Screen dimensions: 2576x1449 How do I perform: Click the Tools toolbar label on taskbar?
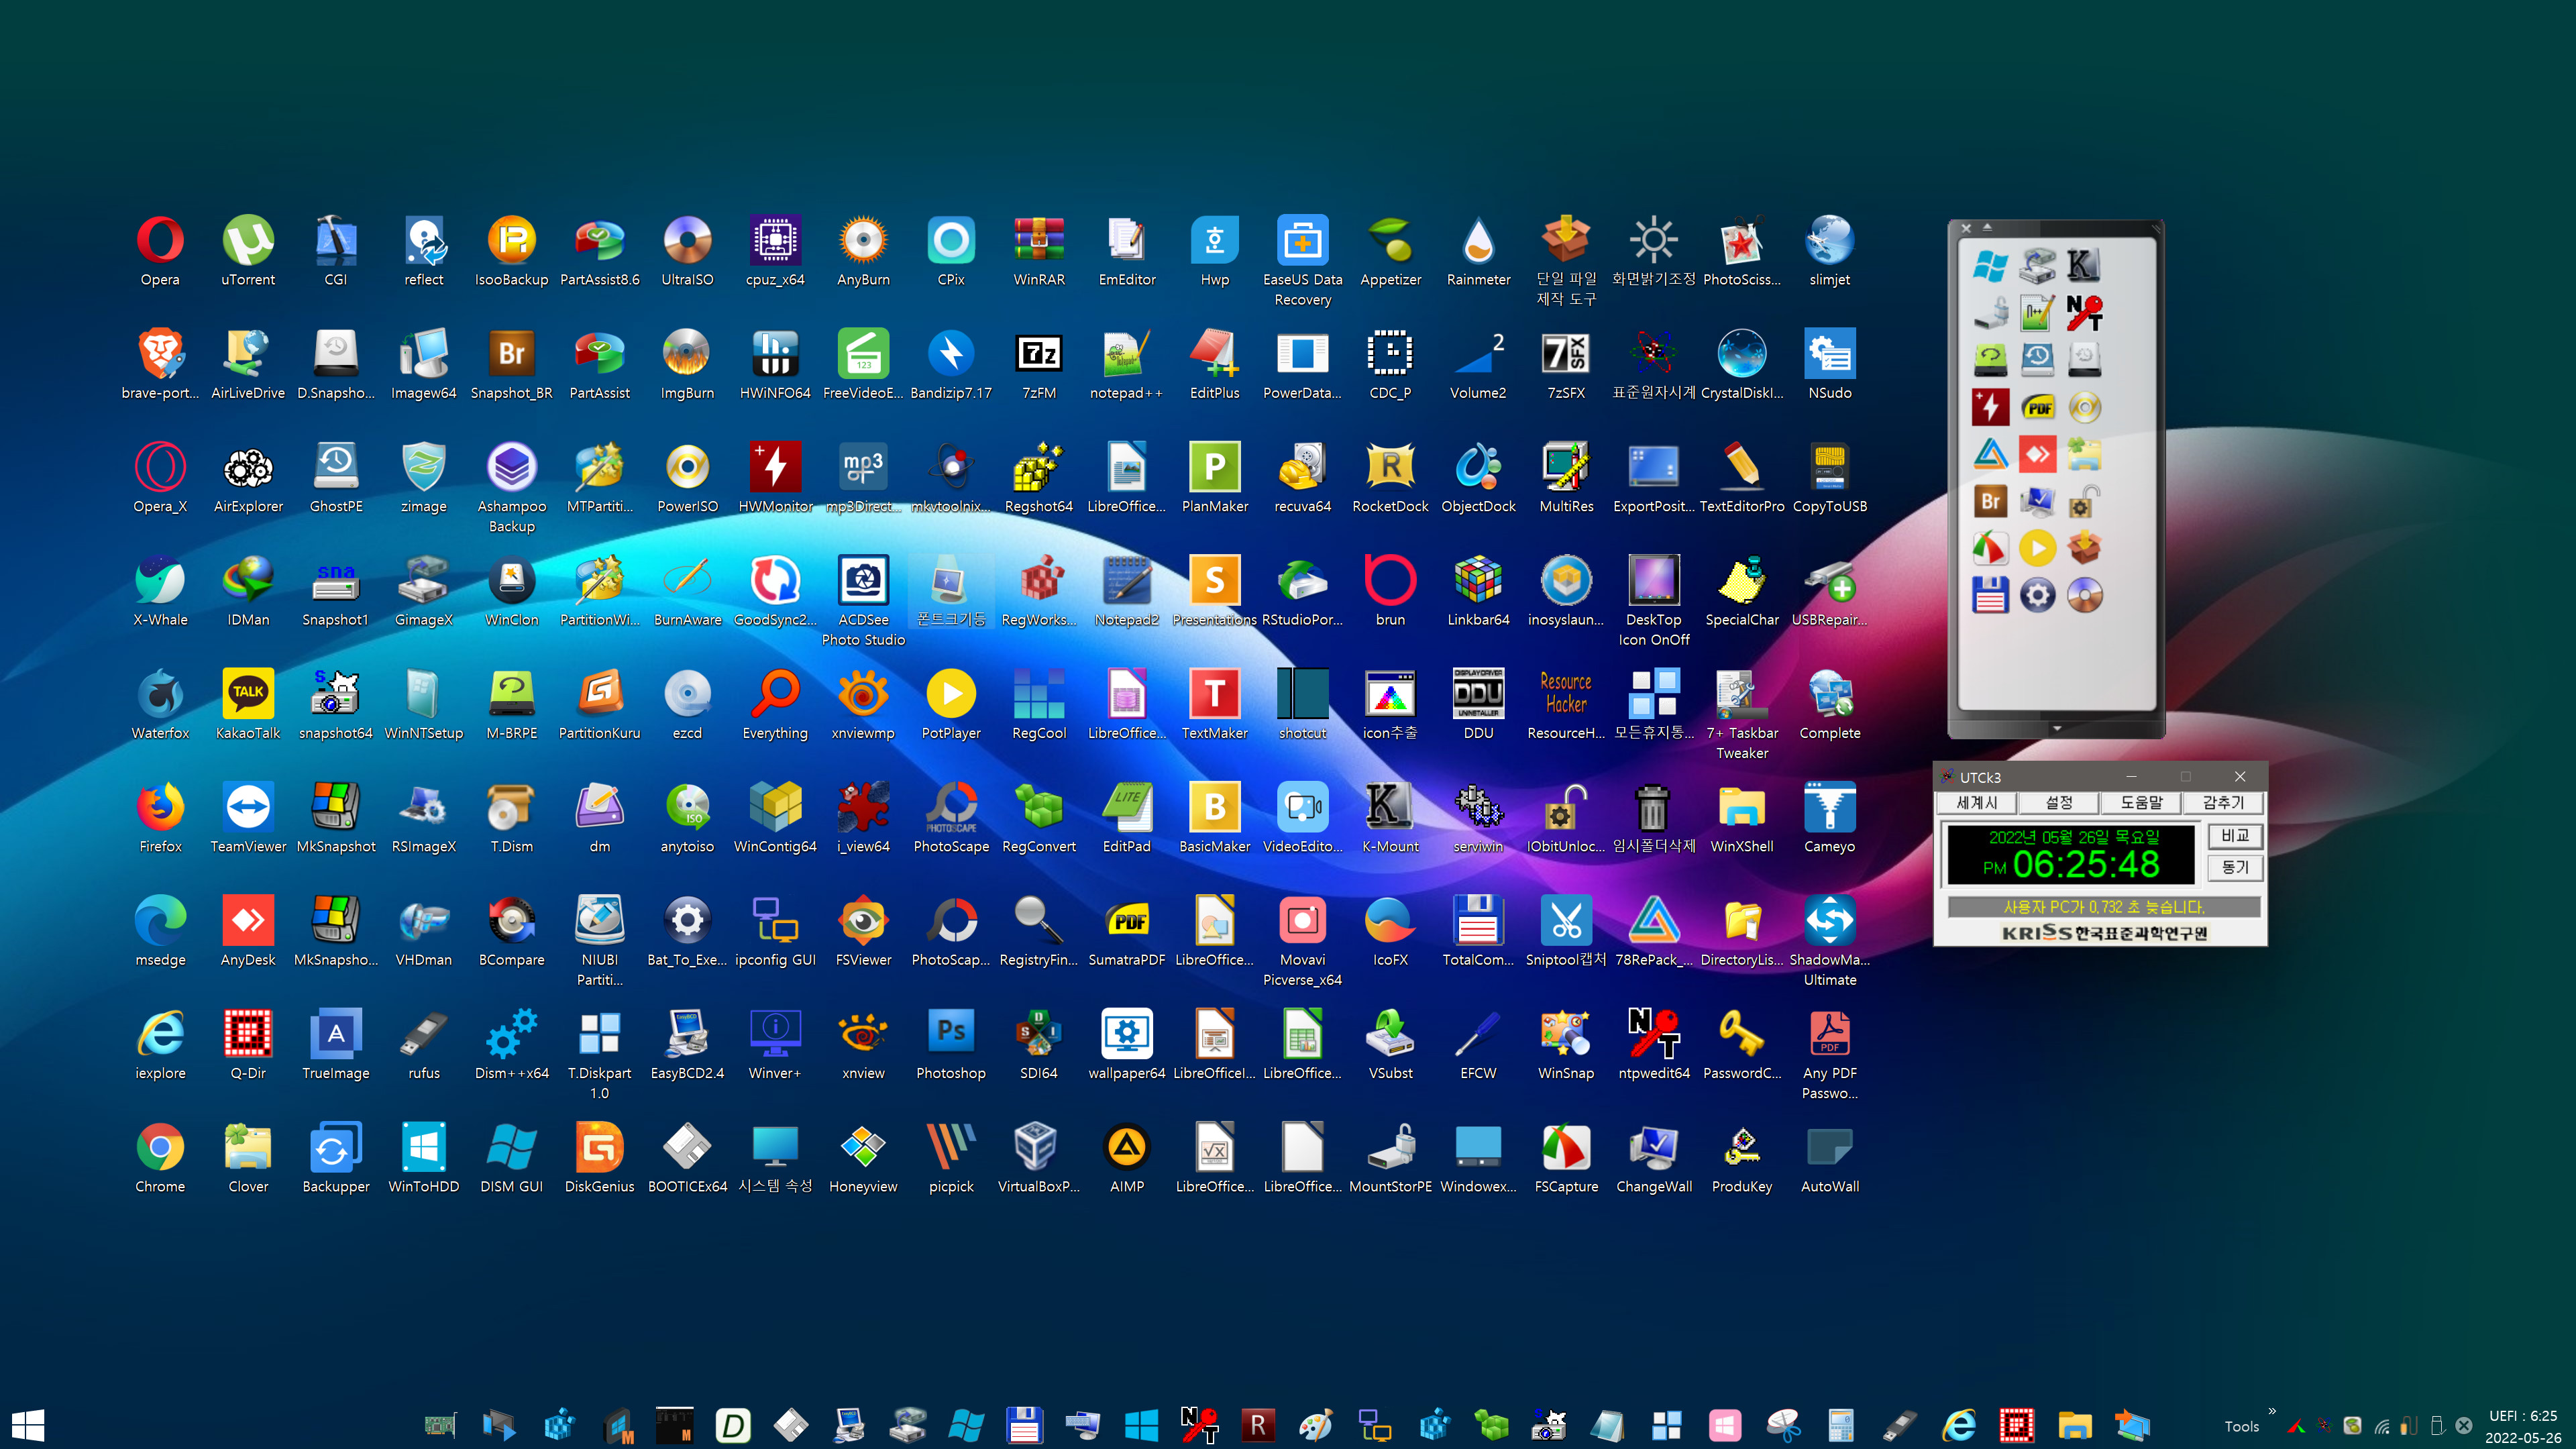point(2241,1426)
